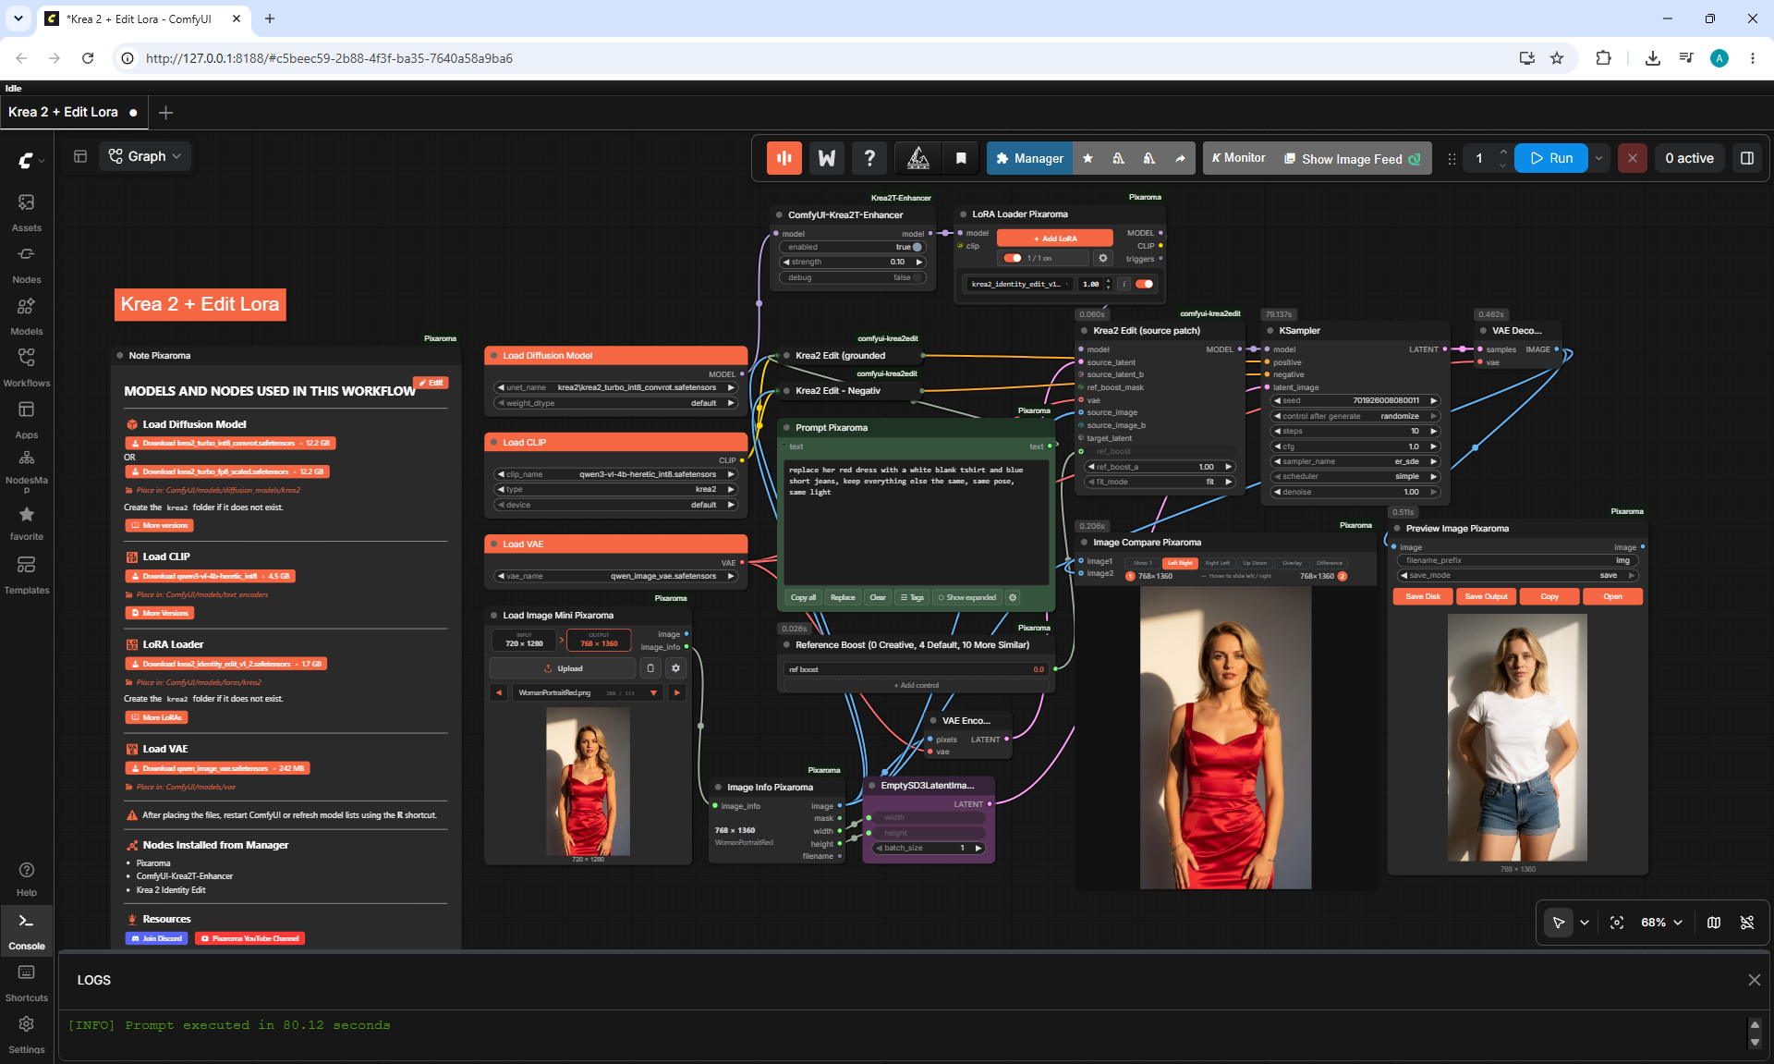The image size is (1774, 1064).
Task: Click the Join Discord link
Action: click(x=156, y=938)
